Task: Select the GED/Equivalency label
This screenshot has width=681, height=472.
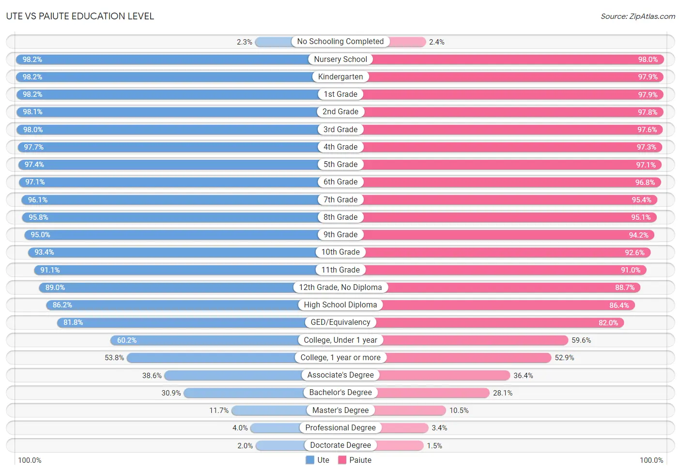Action: click(x=340, y=322)
